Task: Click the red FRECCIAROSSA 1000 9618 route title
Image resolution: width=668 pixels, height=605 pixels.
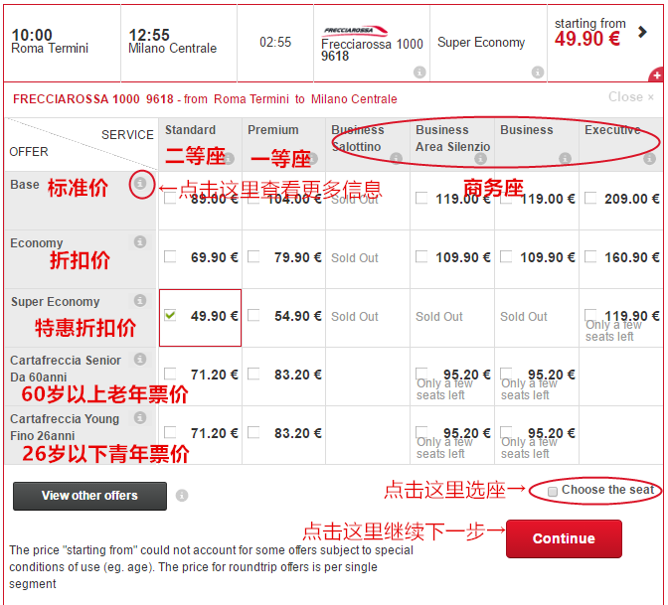Action: (205, 99)
